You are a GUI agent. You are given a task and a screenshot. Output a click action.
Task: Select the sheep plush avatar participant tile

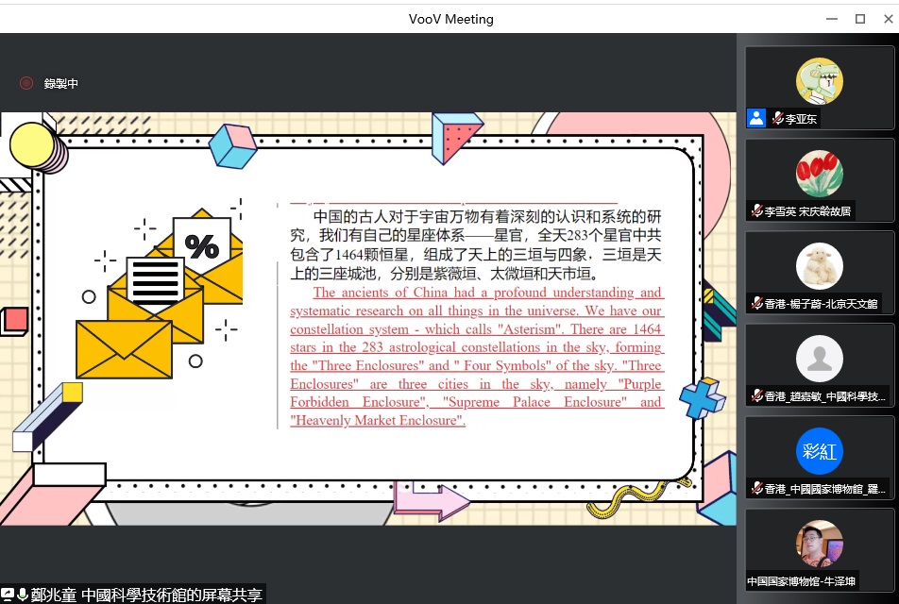tap(819, 266)
